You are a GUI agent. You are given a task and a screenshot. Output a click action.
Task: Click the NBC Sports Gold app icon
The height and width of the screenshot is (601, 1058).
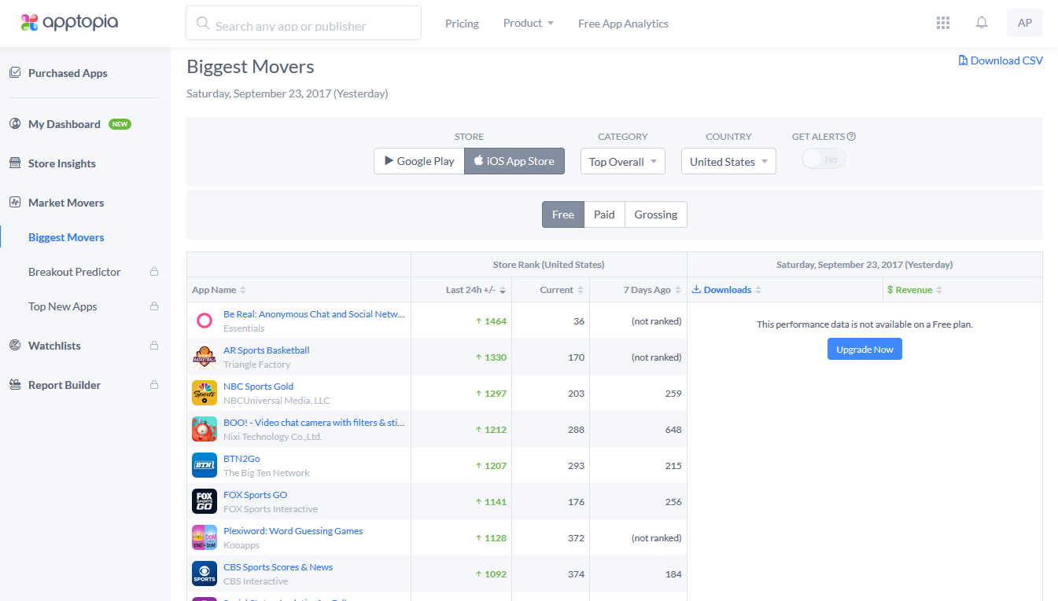[205, 393]
